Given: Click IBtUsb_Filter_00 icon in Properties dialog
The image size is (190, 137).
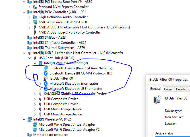Looking at the screenshot, I should (x=157, y=99).
